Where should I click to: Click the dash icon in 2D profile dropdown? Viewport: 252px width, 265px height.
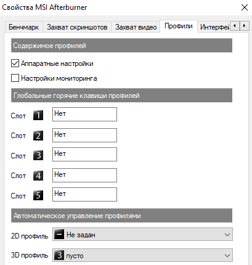[59, 234]
